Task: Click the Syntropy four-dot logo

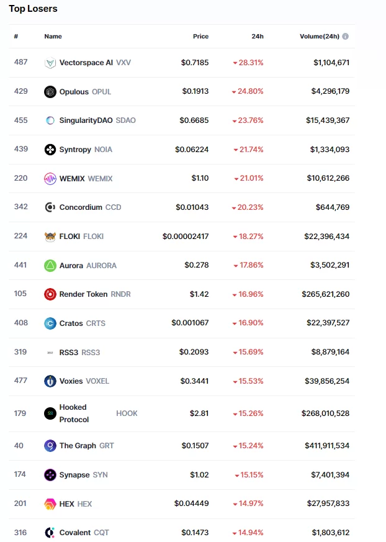Action: pos(50,150)
